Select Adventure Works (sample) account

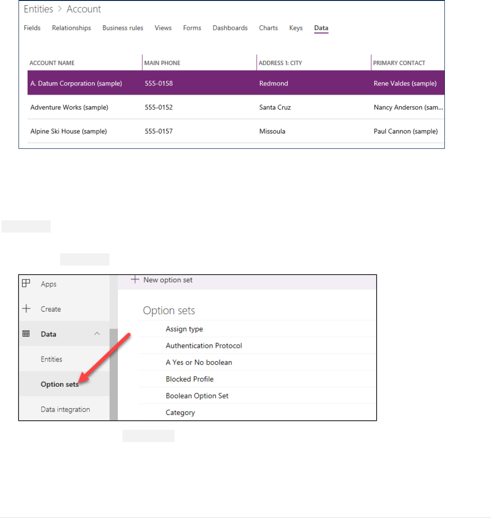(69, 107)
